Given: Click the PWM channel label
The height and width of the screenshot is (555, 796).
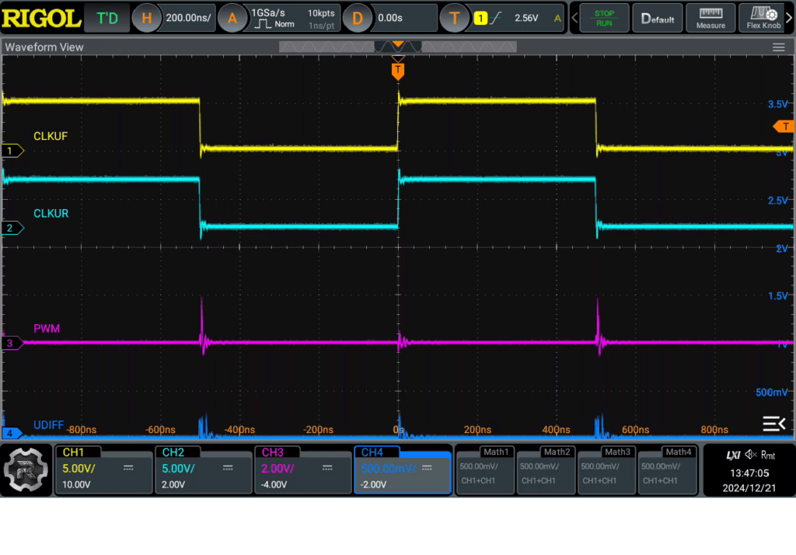Looking at the screenshot, I should click(47, 329).
